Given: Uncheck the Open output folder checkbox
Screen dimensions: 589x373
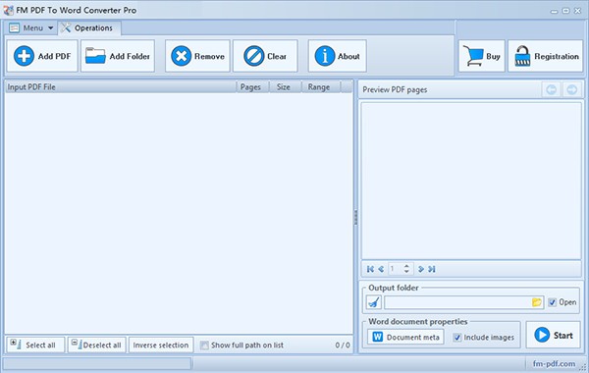Looking at the screenshot, I should pos(552,302).
